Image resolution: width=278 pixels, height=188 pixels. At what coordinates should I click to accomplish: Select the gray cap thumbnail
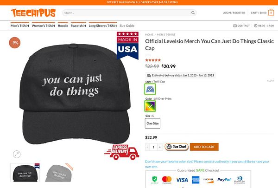tap(59, 173)
